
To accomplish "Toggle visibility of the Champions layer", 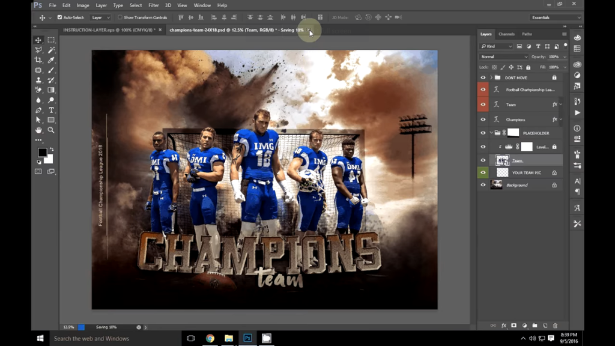I will 483,120.
